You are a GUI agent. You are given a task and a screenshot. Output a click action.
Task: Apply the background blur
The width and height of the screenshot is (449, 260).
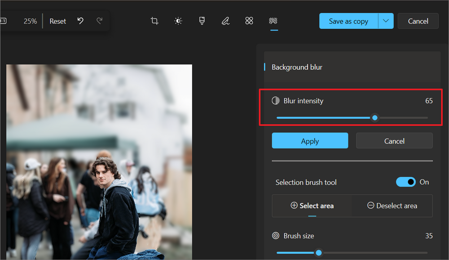[x=310, y=140]
